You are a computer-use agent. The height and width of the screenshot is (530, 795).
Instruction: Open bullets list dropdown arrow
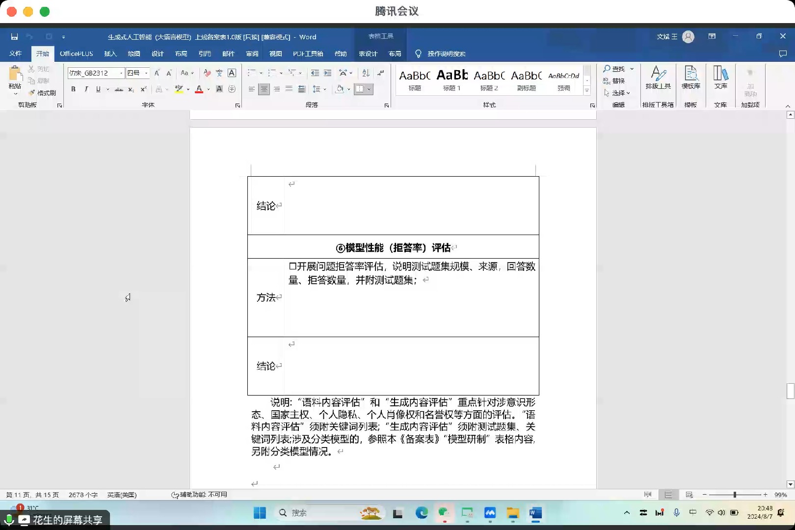pos(261,73)
